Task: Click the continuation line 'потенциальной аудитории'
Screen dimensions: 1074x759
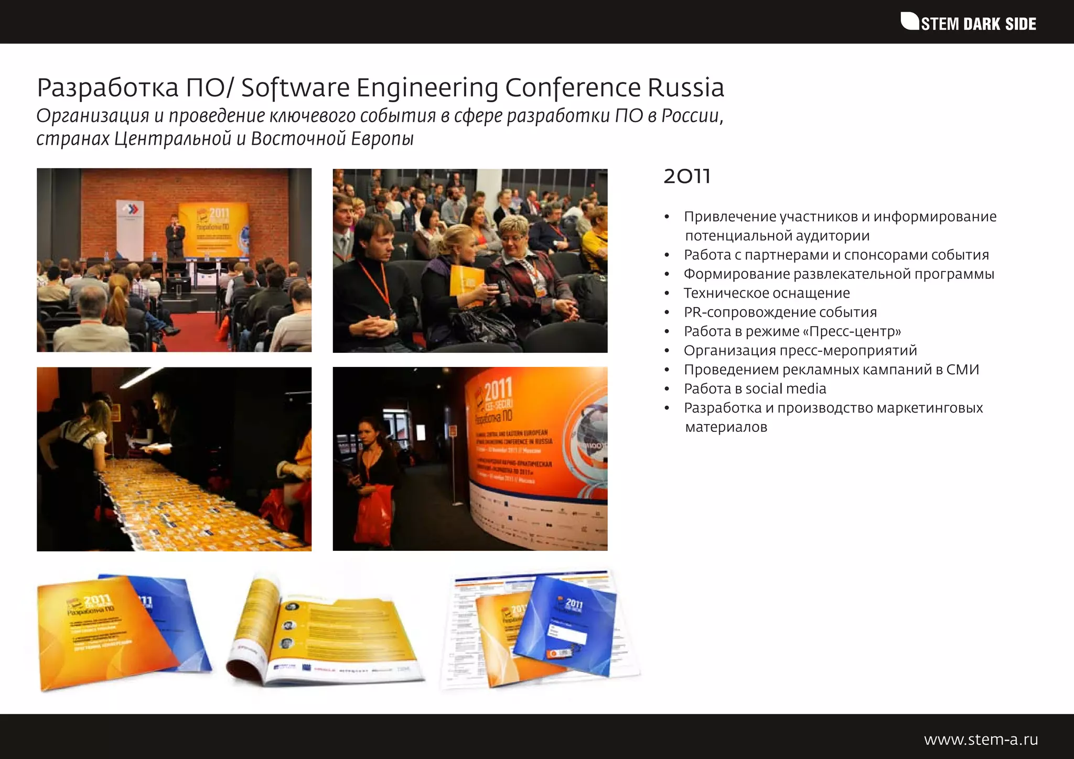Action: coord(777,236)
